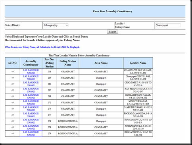The image size is (192, 145).
Task: Click MARUTHI NAGAR locality in part 274 row
Action: click(138, 109)
